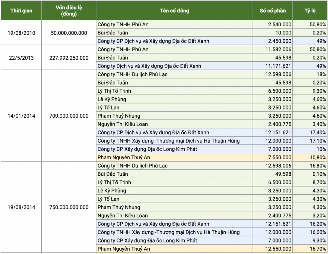Screen dimensions: 328x254
Task: Select the capital value 700.000.000.000
Action: [69, 116]
